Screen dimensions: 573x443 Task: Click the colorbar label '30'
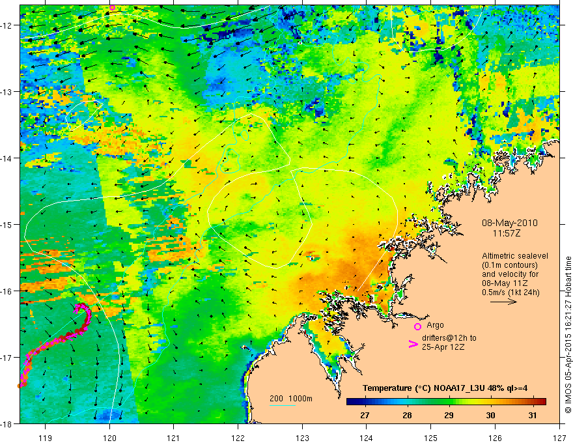[x=490, y=415]
